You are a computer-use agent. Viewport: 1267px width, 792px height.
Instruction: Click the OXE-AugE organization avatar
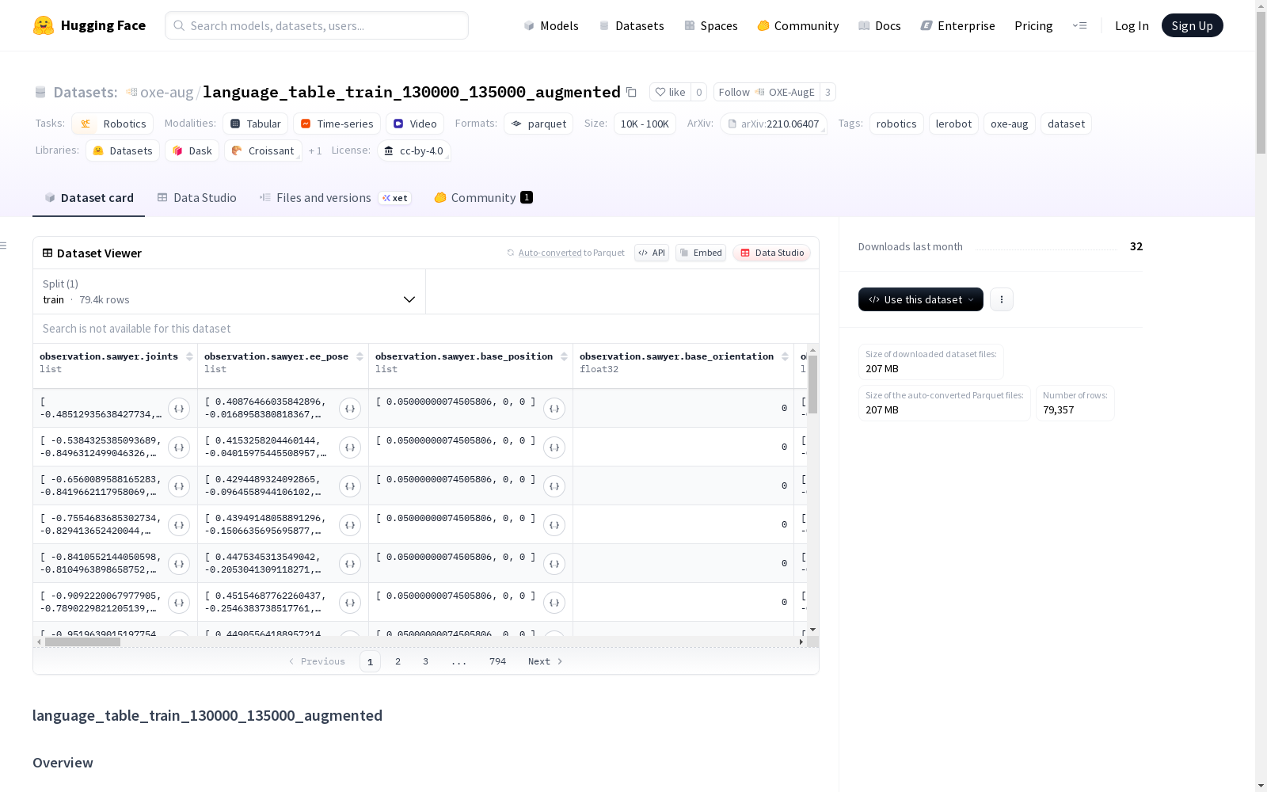[760, 92]
